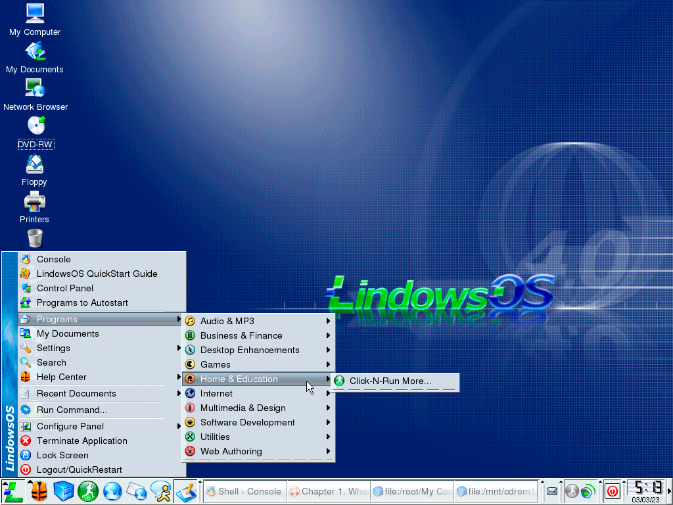Click the taskbar clock showing date 03/03/23

[647, 491]
